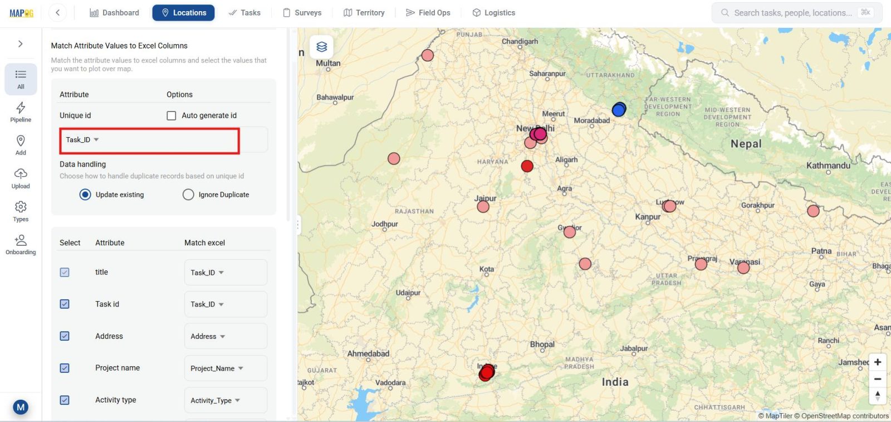891x422 pixels.
Task: Open the Field Ops tab
Action: [x=428, y=12]
